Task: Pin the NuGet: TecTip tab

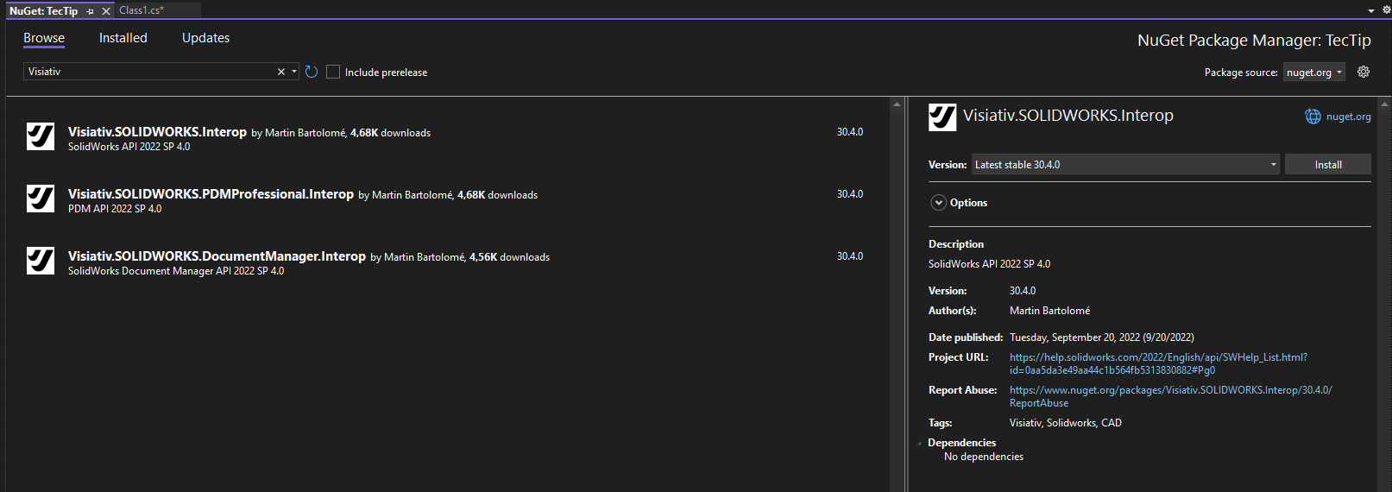Action: pyautogui.click(x=91, y=11)
